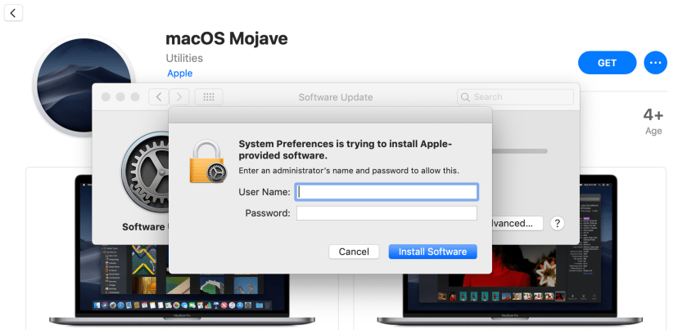Open help with the question mark button
The height and width of the screenshot is (330, 687).
557,223
